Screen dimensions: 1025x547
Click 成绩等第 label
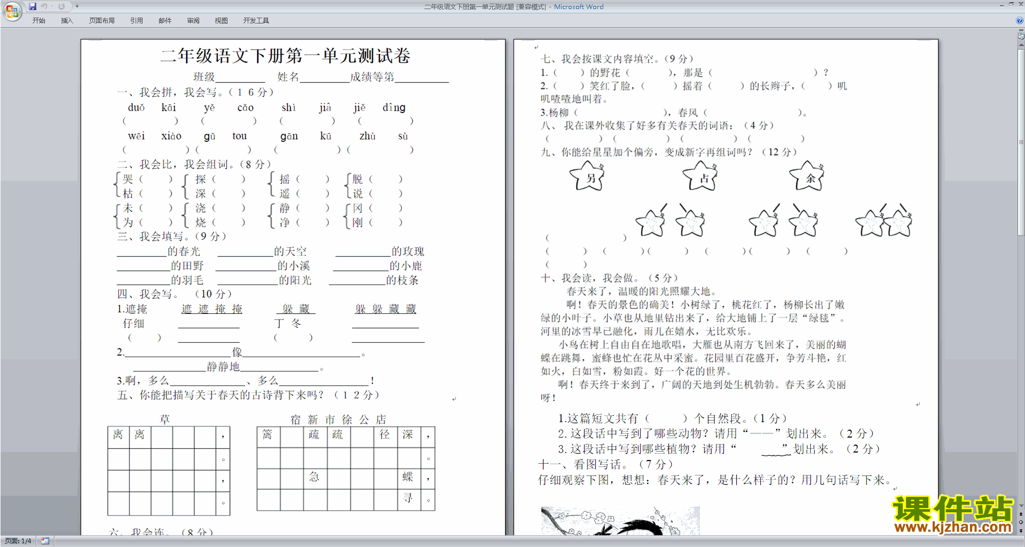pos(372,77)
